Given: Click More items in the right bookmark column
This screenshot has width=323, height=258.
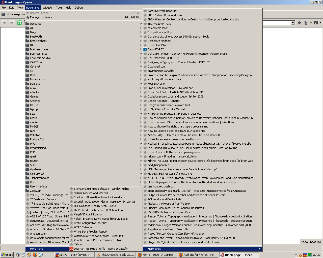Looking at the screenshot, I should click(x=154, y=249).
